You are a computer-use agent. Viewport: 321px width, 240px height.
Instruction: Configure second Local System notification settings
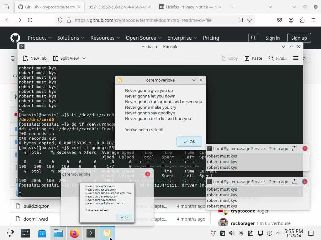[x=294, y=182]
